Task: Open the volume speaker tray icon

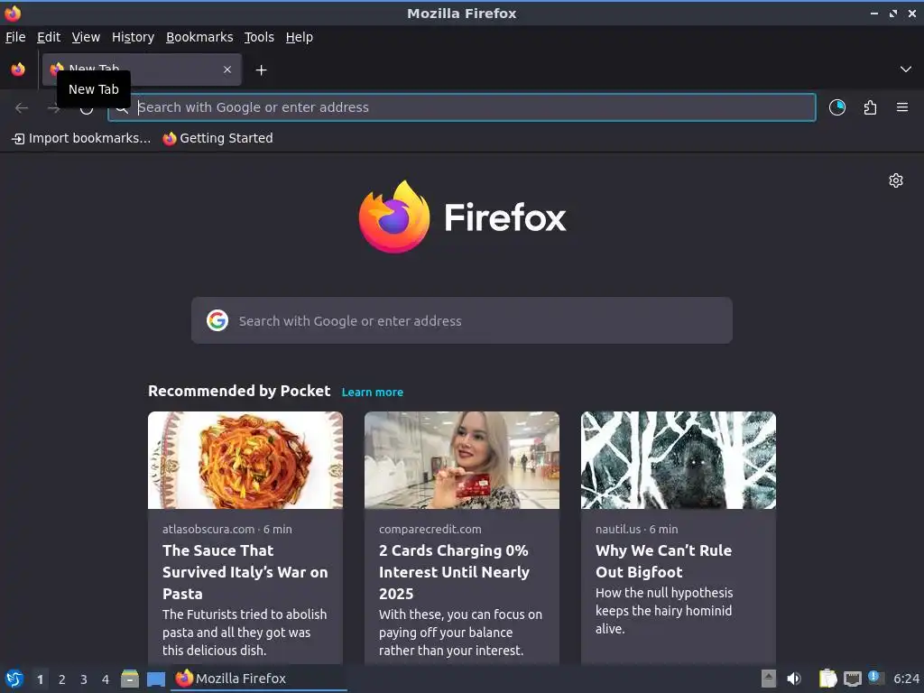Action: (794, 679)
